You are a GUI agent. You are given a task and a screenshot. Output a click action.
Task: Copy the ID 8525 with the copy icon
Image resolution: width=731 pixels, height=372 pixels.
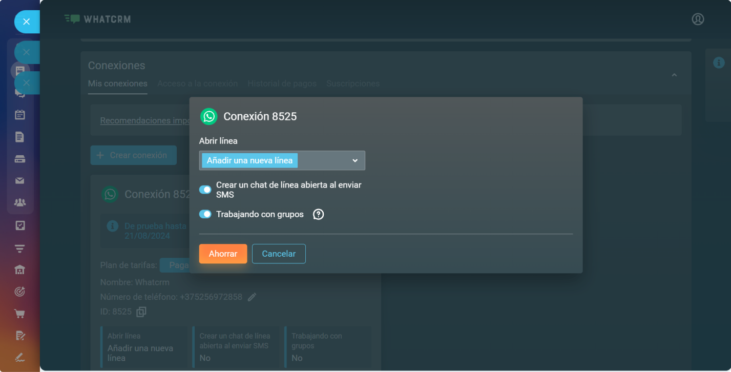pos(141,312)
